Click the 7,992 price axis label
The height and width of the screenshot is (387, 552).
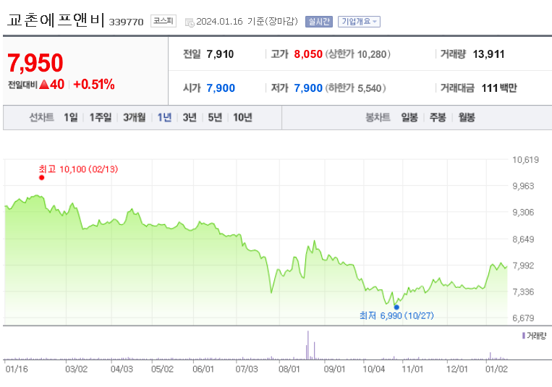(x=523, y=265)
